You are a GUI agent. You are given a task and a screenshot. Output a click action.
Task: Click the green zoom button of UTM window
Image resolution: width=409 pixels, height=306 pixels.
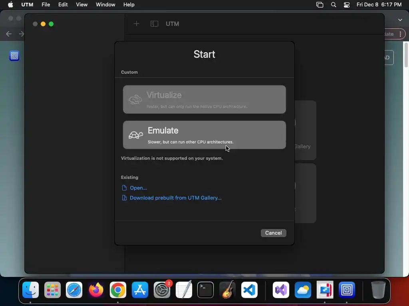[51, 24]
